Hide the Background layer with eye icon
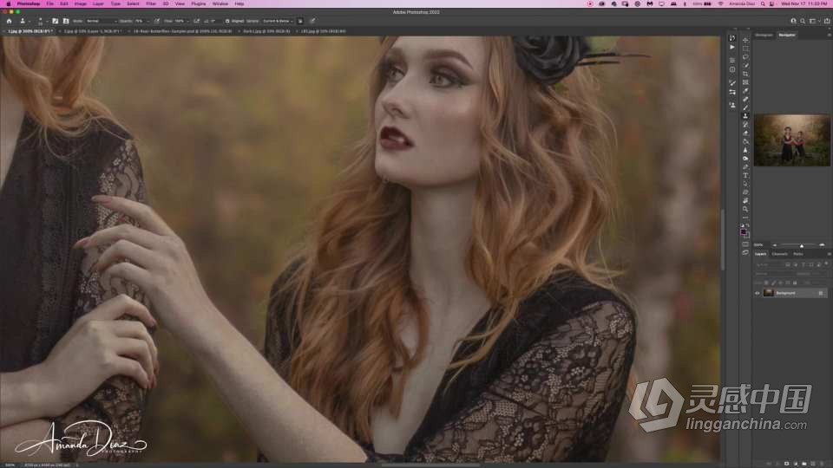 click(x=757, y=293)
